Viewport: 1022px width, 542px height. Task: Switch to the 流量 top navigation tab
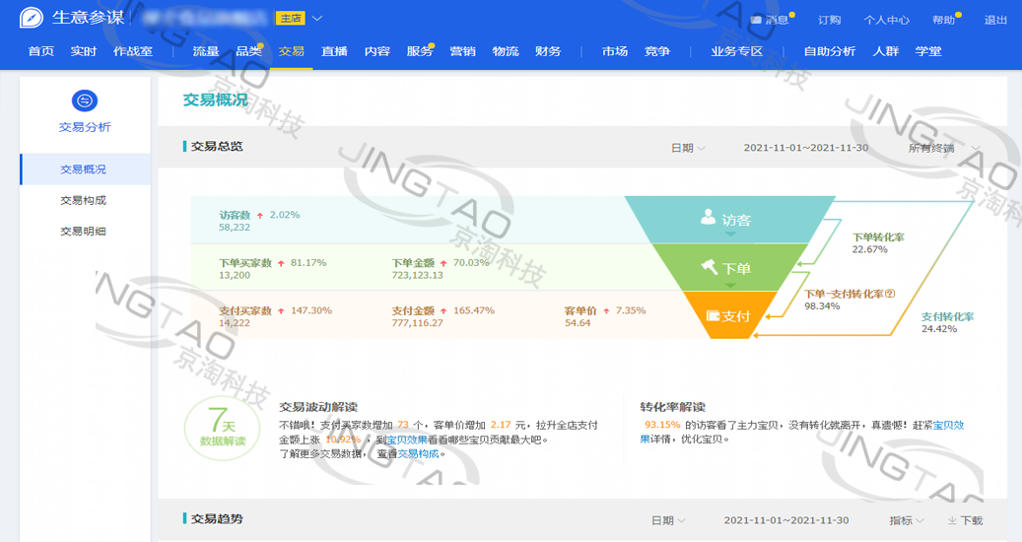coord(206,51)
